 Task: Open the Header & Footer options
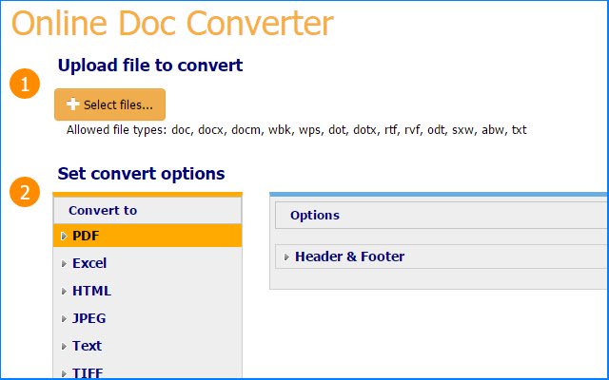[x=442, y=256]
